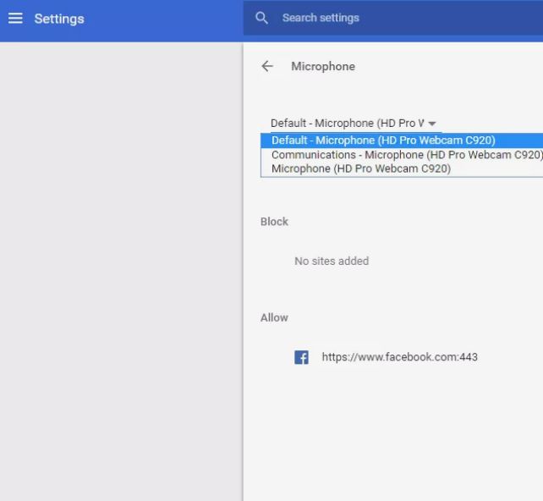Click the Allow section label
The height and width of the screenshot is (501, 543).
point(274,317)
